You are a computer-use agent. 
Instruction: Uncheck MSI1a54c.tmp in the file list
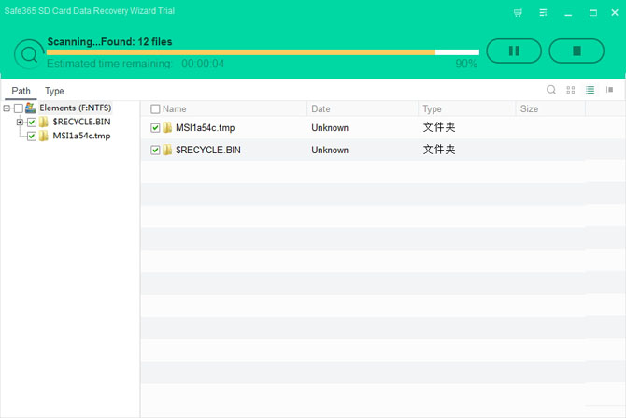pyautogui.click(x=155, y=128)
